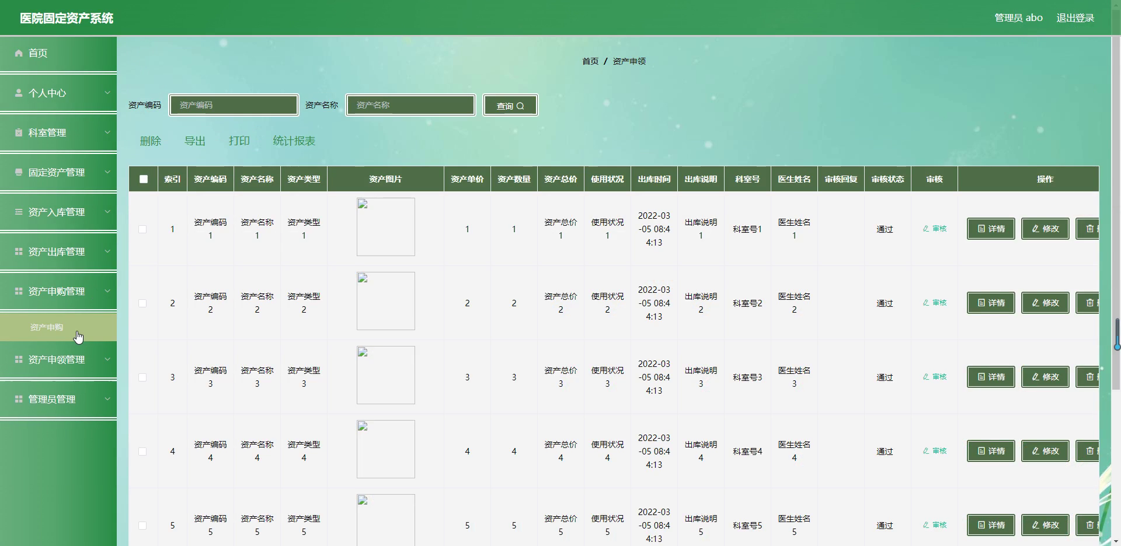The height and width of the screenshot is (546, 1121).
Task: Open the 统计报表 link
Action: [x=294, y=141]
